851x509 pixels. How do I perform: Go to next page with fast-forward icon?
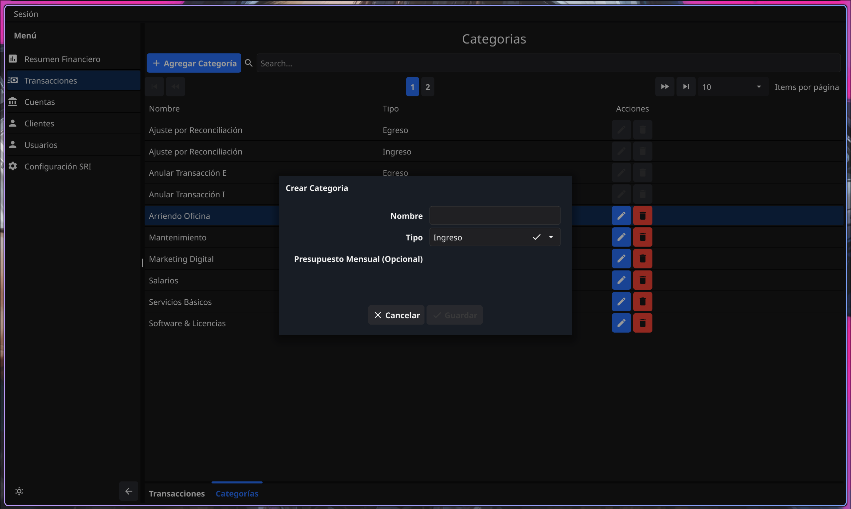click(x=665, y=87)
